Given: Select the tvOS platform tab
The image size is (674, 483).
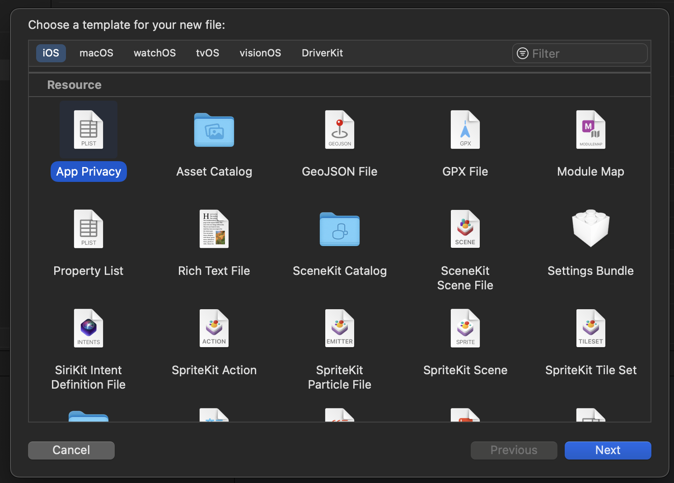Looking at the screenshot, I should (208, 53).
